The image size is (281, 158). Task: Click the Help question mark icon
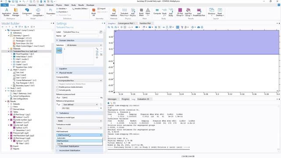[279, 5]
